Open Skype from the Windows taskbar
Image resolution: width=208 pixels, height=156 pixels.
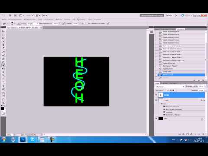point(32,140)
